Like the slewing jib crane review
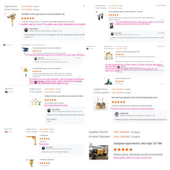 click(x=161, y=62)
